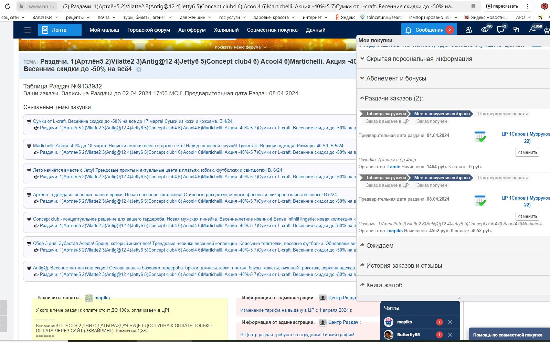Open Артлён одежда из льняной ткани topic
This screenshot has width=550, height=342.
click(x=185, y=195)
